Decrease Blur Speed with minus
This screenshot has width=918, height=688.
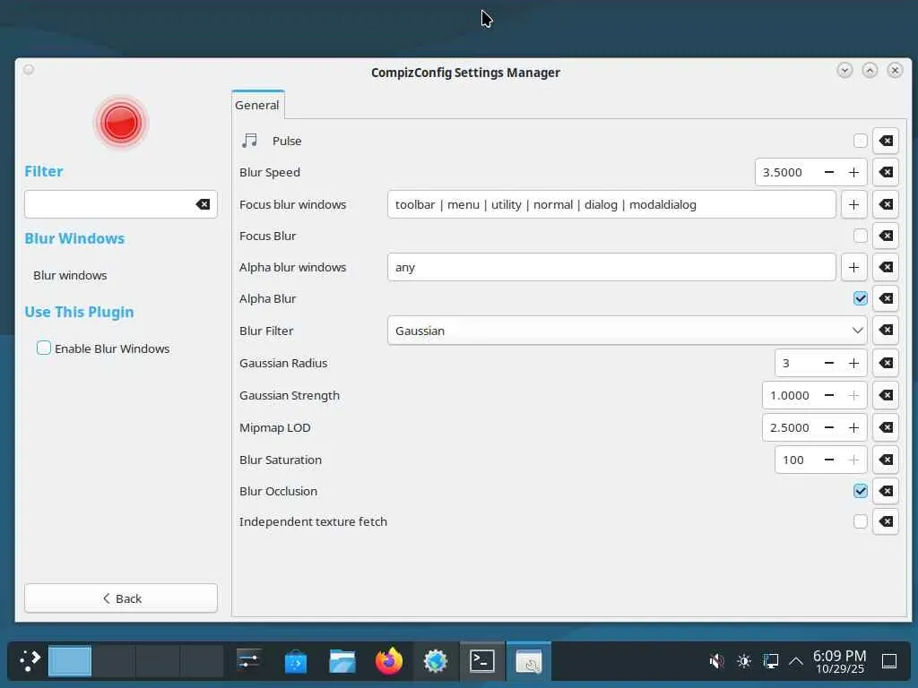(829, 173)
